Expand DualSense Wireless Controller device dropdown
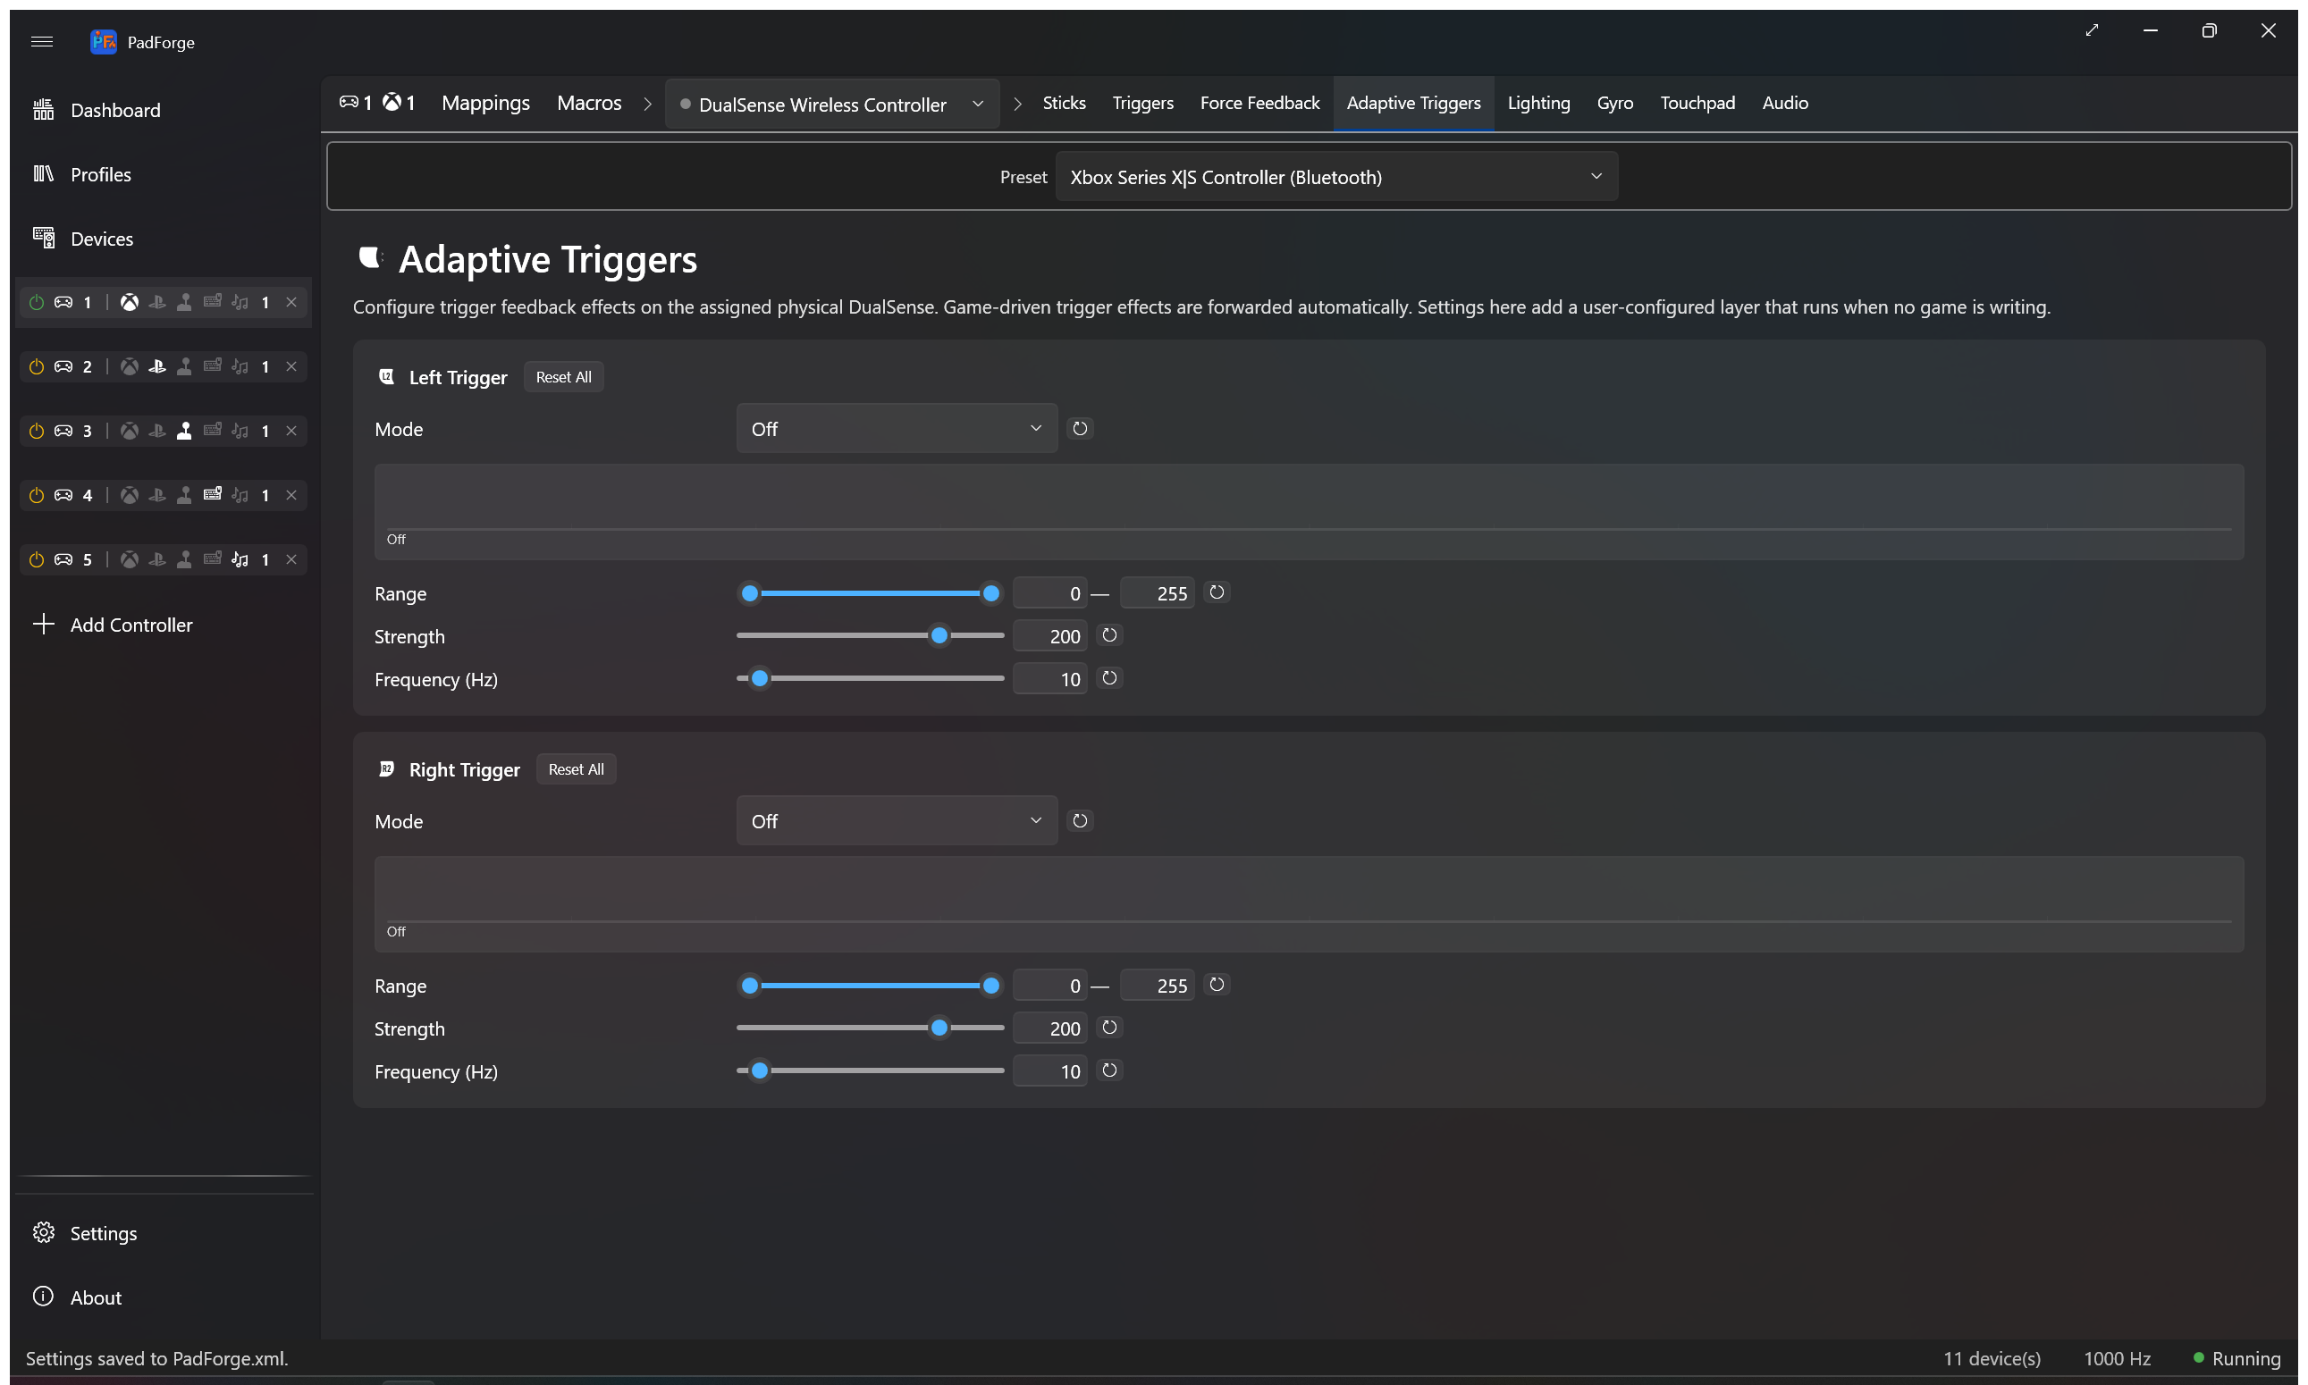Image resolution: width=2308 pixels, height=1385 pixels. pyautogui.click(x=832, y=104)
